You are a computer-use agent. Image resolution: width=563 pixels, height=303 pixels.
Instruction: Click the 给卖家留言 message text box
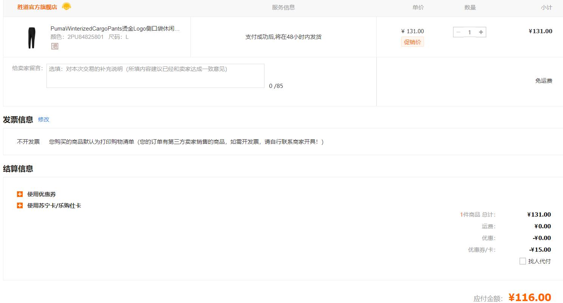click(155, 76)
